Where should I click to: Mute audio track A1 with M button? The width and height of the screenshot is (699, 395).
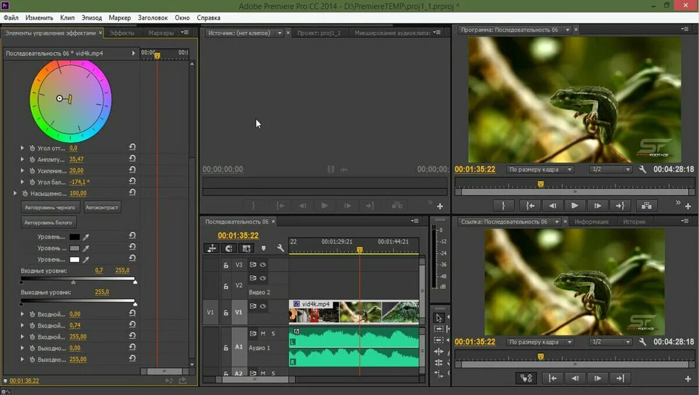pos(263,334)
